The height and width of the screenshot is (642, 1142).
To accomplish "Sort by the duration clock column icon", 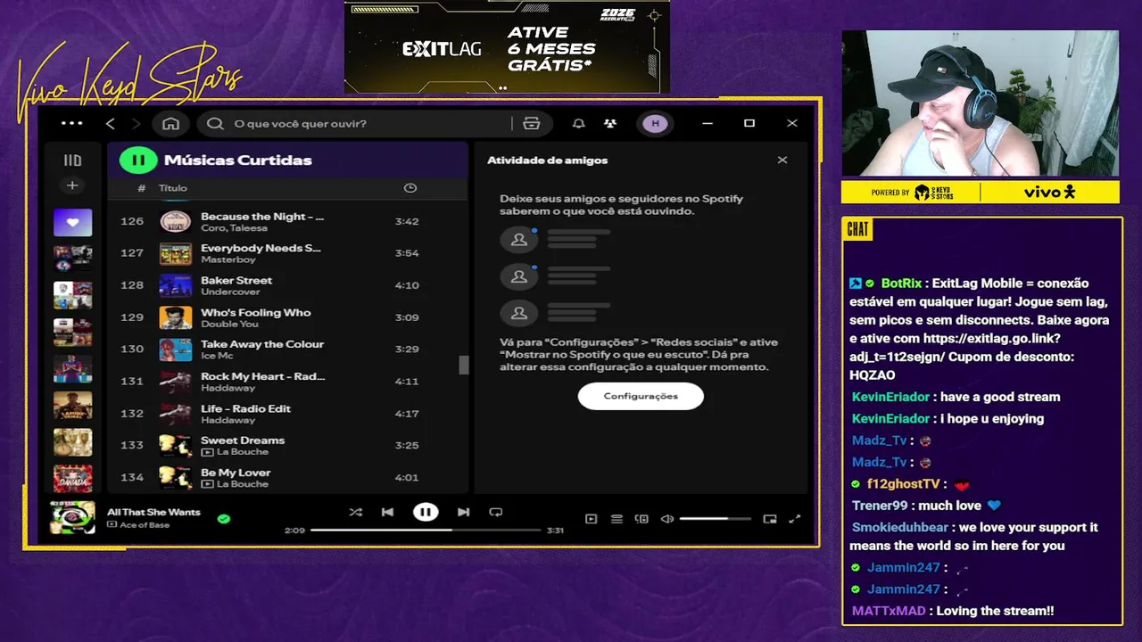I will pyautogui.click(x=410, y=188).
